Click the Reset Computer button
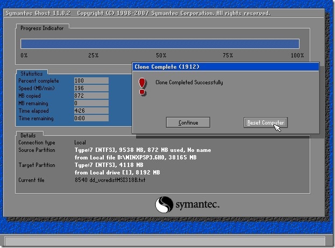Screen dimensions: 335x248 pyautogui.click(x=265, y=122)
